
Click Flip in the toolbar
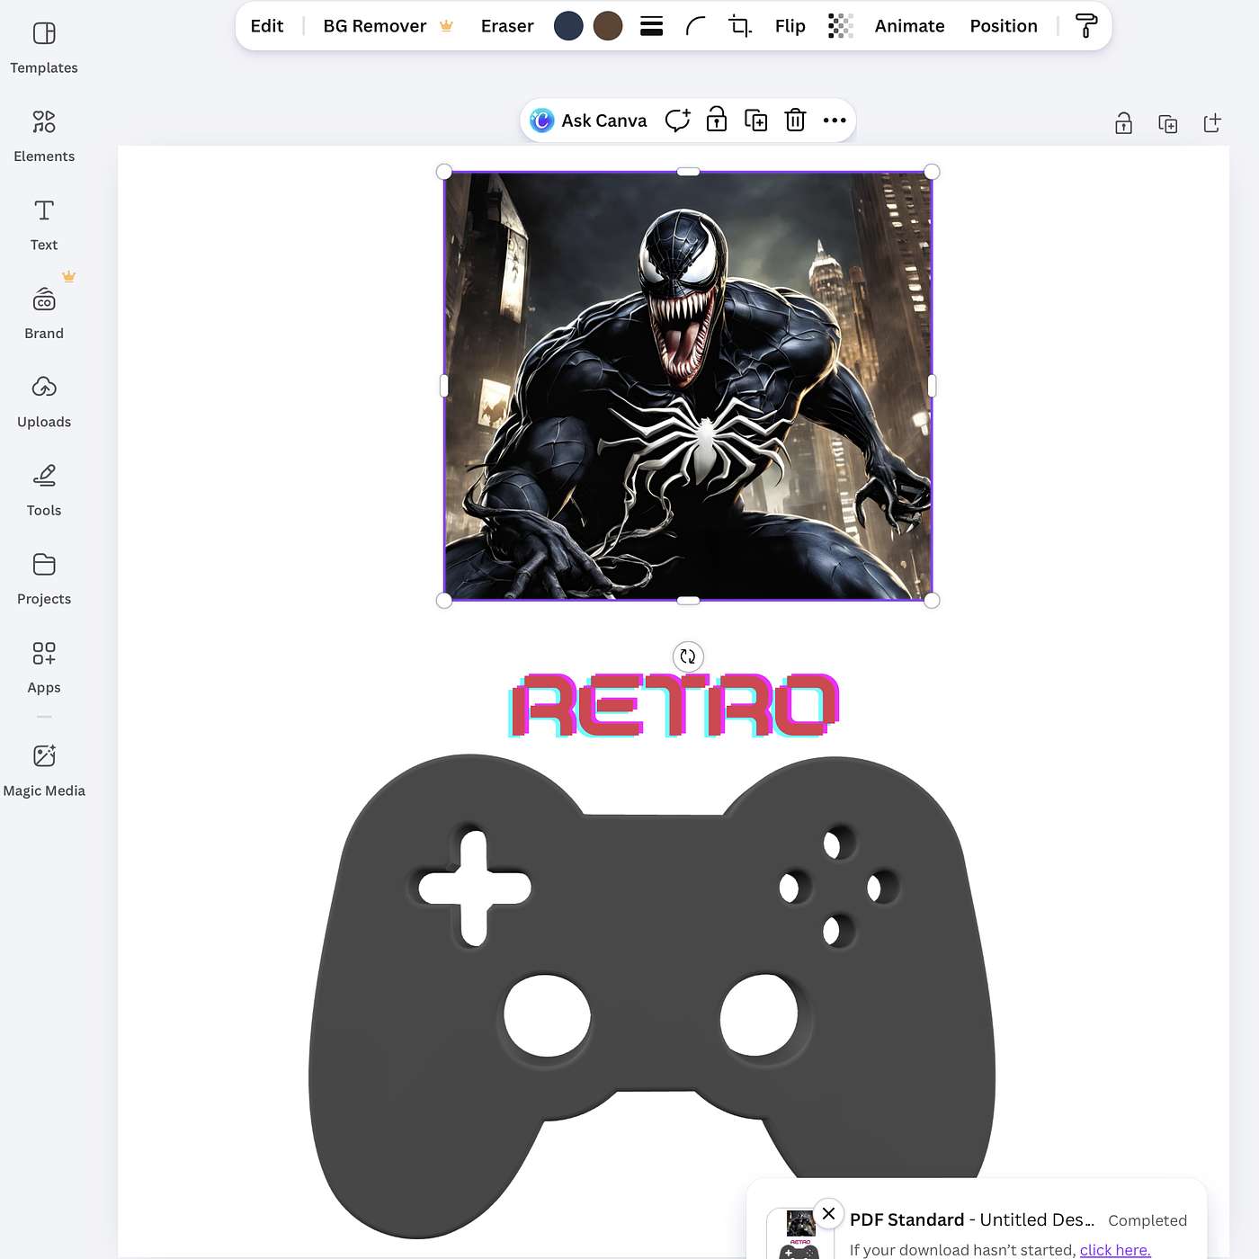[x=790, y=26]
